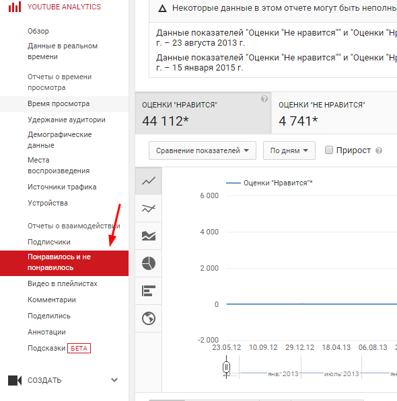Open the interactive map globe icon
The height and width of the screenshot is (401, 397).
pos(149,318)
